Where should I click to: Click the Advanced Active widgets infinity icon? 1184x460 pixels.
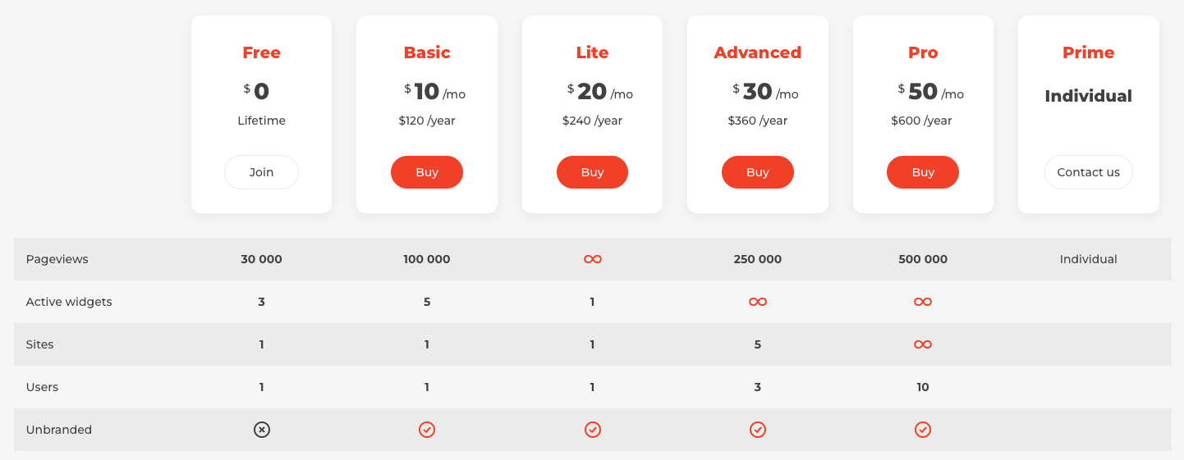[x=757, y=302]
